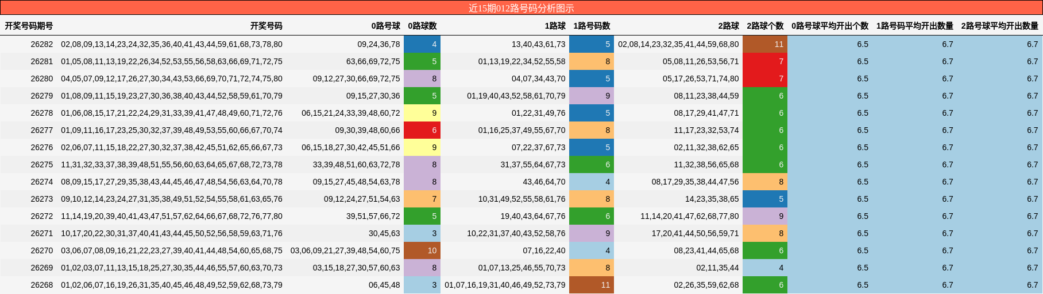Select 1路球 cell 13,40,43,61,73

(x=539, y=44)
